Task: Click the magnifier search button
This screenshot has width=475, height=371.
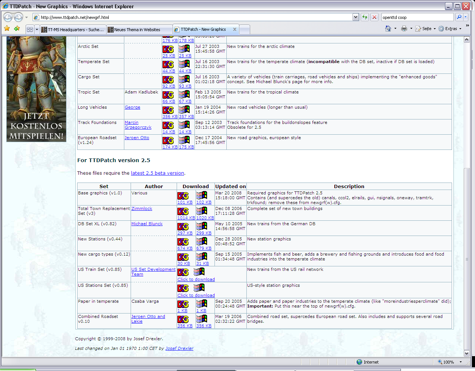Action: click(459, 17)
